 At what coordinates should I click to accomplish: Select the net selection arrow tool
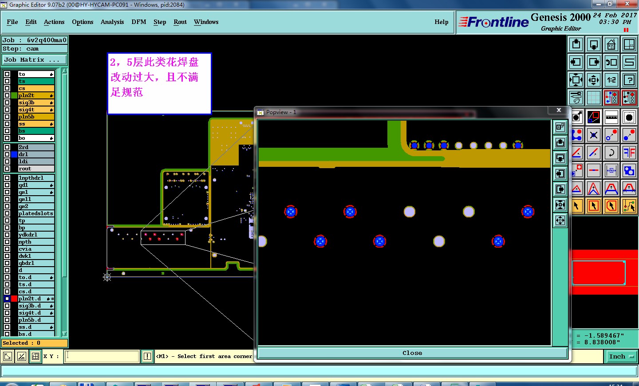pyautogui.click(x=629, y=206)
